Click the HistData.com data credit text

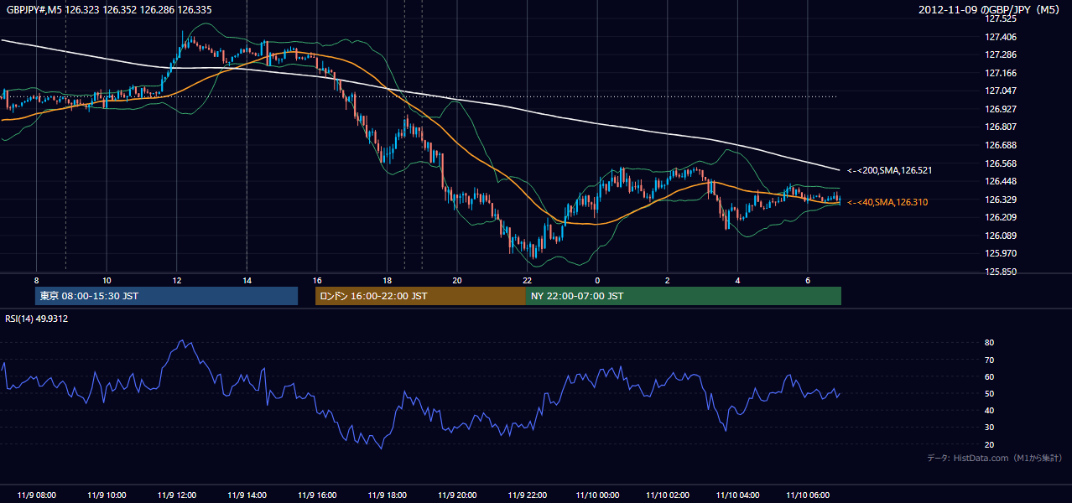click(995, 458)
